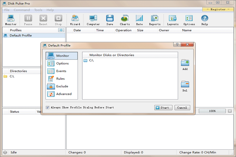The image size is (236, 157).
Task: Click the X icon beside 100% progress
Action: [230, 111]
